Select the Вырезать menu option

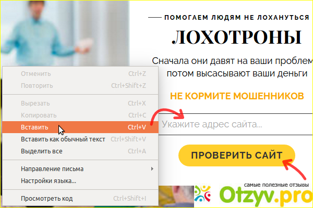[36, 103]
